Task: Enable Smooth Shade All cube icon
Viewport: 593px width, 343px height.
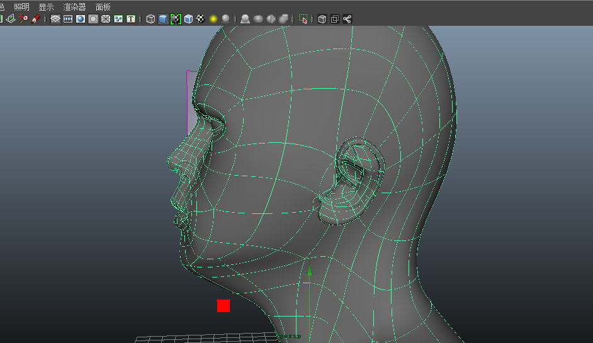Action: pos(163,19)
